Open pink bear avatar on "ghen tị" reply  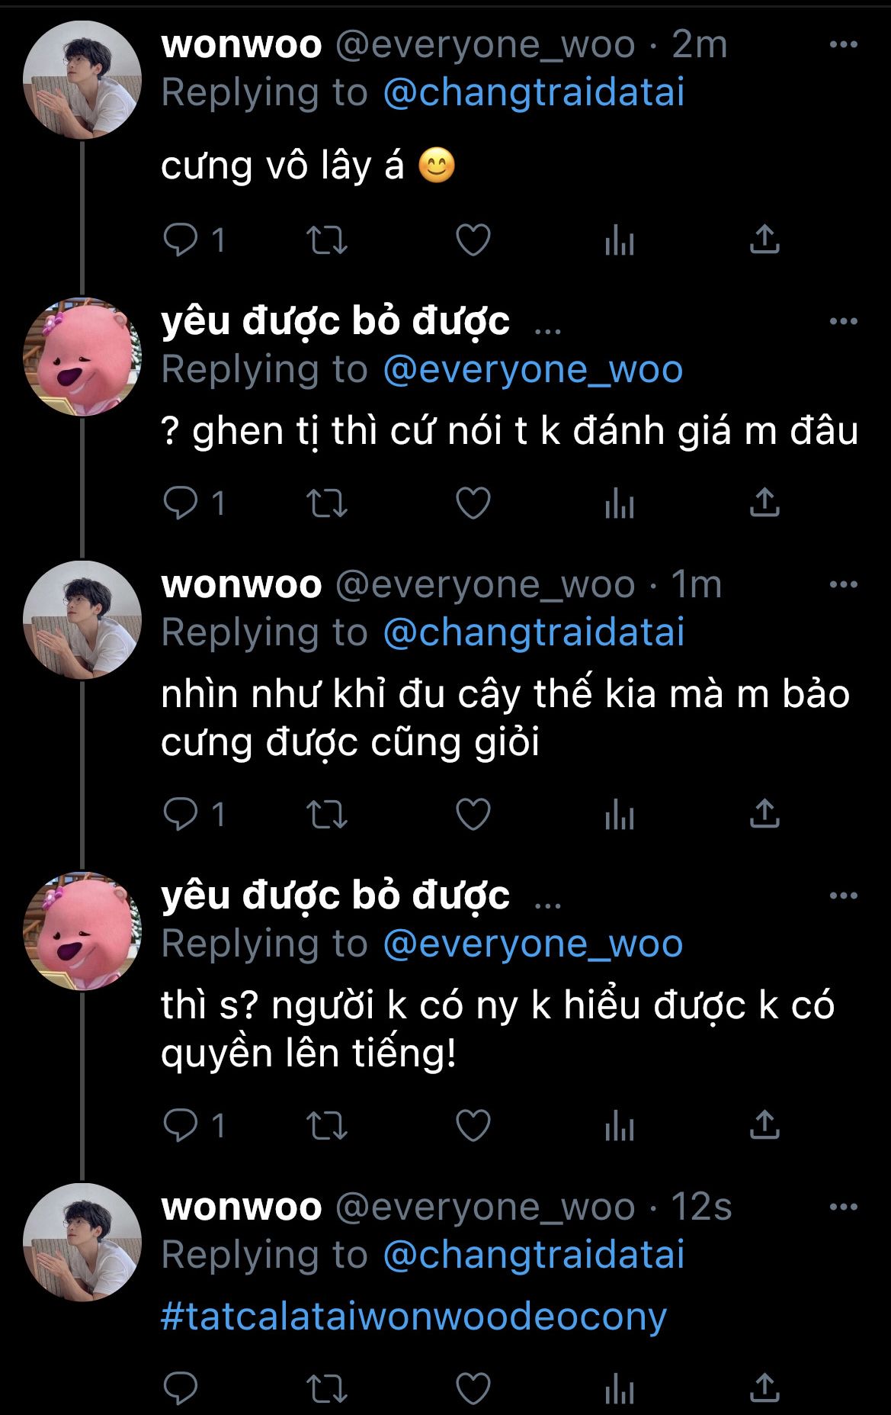[82, 357]
